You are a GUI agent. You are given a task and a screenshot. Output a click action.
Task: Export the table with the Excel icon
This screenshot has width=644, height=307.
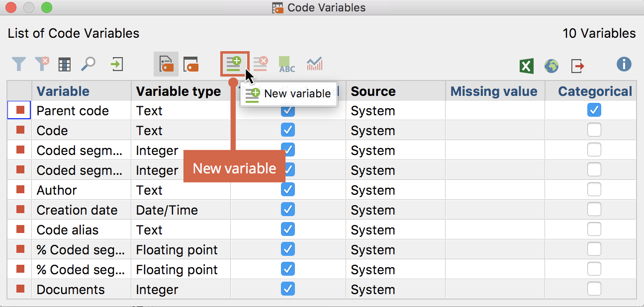pyautogui.click(x=526, y=65)
